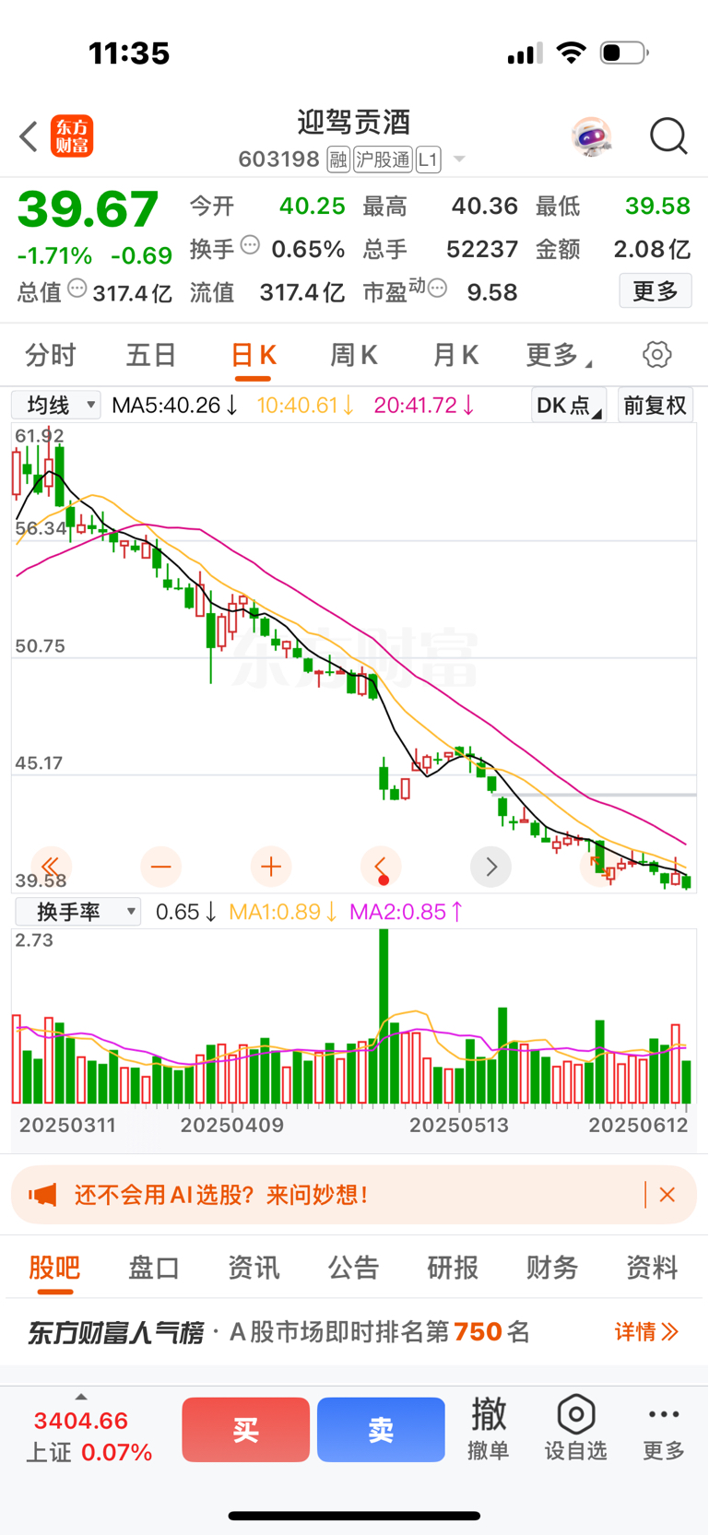Tap the iOS home indicator bar
The width and height of the screenshot is (709, 1535).
coord(354,1516)
